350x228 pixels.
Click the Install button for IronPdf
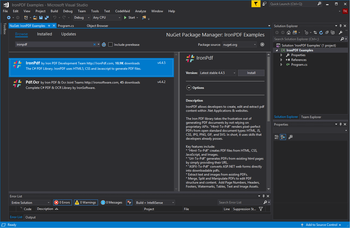click(251, 73)
